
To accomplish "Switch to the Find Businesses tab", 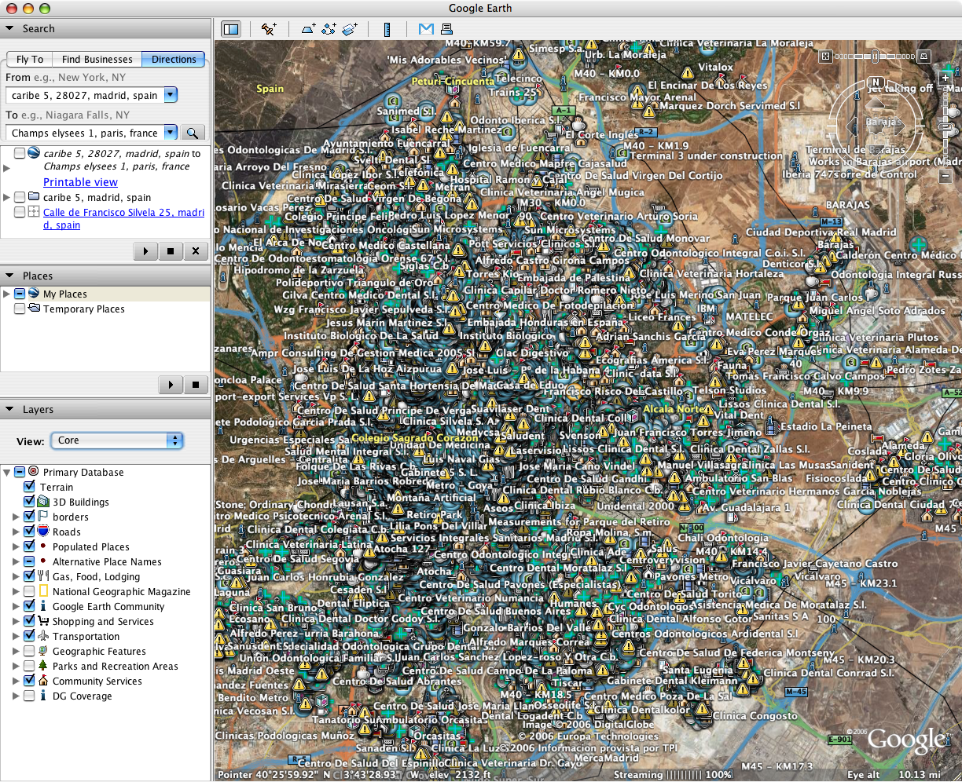I will click(x=97, y=60).
